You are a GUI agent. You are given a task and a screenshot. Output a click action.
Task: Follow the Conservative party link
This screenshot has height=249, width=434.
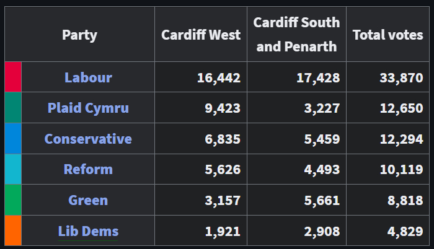coord(88,139)
